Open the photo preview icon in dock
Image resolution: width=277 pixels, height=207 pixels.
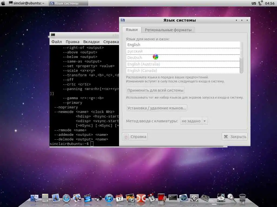point(77,198)
